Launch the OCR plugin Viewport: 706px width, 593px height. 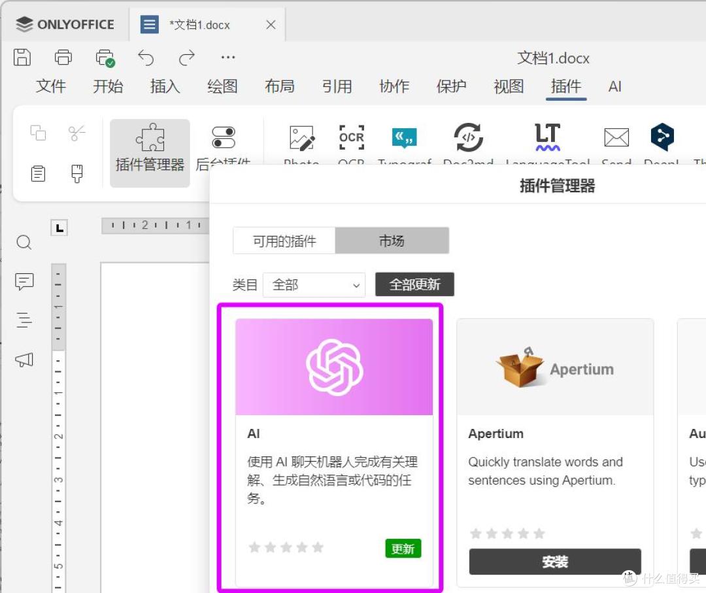coord(352,144)
